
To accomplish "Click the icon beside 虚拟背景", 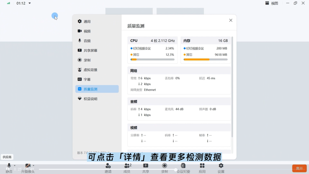I will click(x=80, y=70).
